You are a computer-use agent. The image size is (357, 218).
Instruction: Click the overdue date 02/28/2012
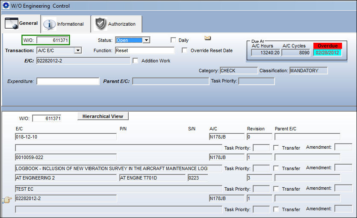coord(327,53)
